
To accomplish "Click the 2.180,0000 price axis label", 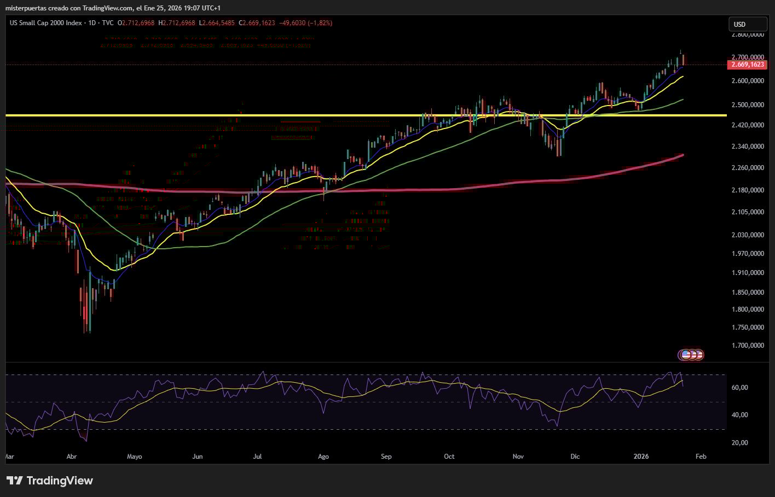I will pyautogui.click(x=748, y=190).
